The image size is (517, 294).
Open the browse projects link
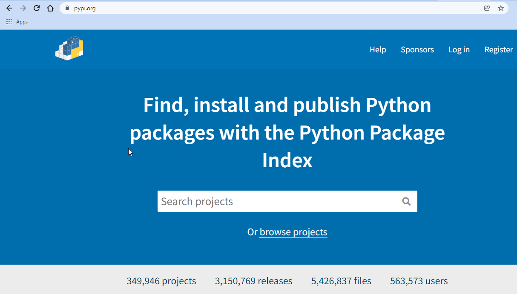coord(293,232)
